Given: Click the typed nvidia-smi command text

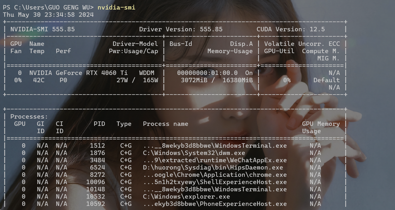Looking at the screenshot, I should tap(117, 7).
